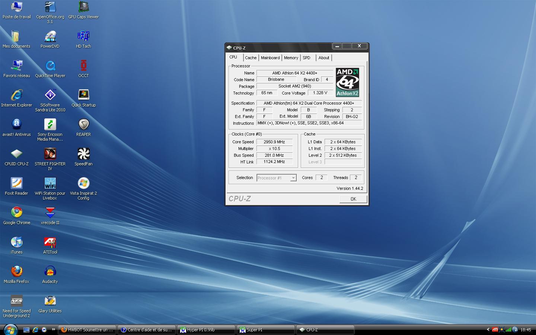Open Sony Ericsson Media Manager icon
The height and width of the screenshot is (335, 536).
click(50, 130)
